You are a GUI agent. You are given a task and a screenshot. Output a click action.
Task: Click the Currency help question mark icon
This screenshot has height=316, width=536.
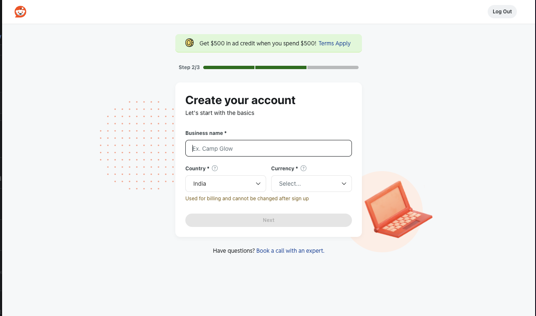coord(304,169)
